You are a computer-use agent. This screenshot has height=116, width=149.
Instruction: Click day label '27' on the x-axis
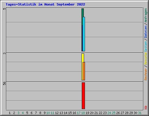[122, 113]
